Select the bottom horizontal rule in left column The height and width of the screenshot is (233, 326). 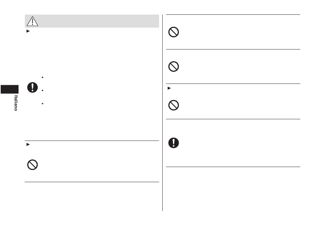[x=92, y=182]
